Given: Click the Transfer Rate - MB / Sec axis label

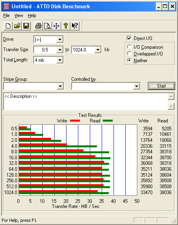Looking at the screenshot, I should (76, 206).
